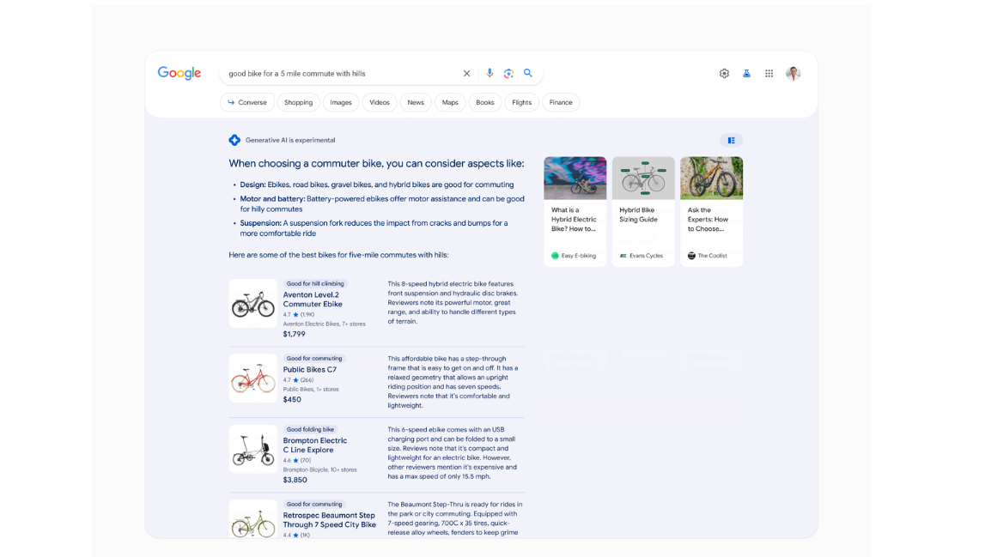
Task: Open the Hybrid Electric Bike article card
Action: 575,212
